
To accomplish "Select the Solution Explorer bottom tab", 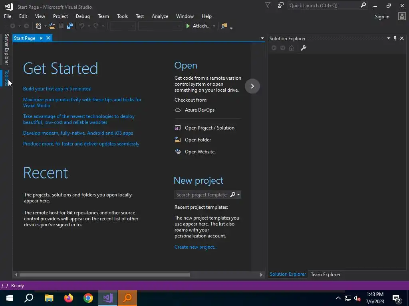I will pyautogui.click(x=288, y=274).
